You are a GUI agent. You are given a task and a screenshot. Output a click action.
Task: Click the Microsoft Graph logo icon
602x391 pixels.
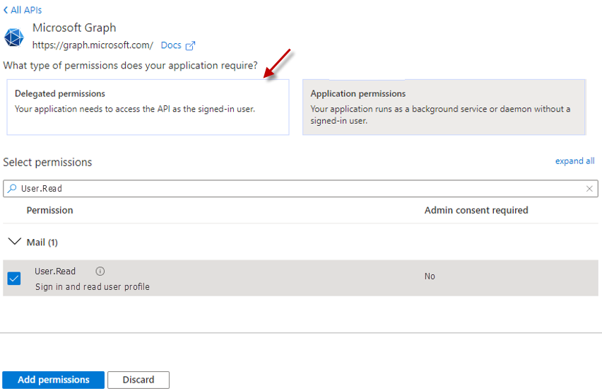pos(14,37)
